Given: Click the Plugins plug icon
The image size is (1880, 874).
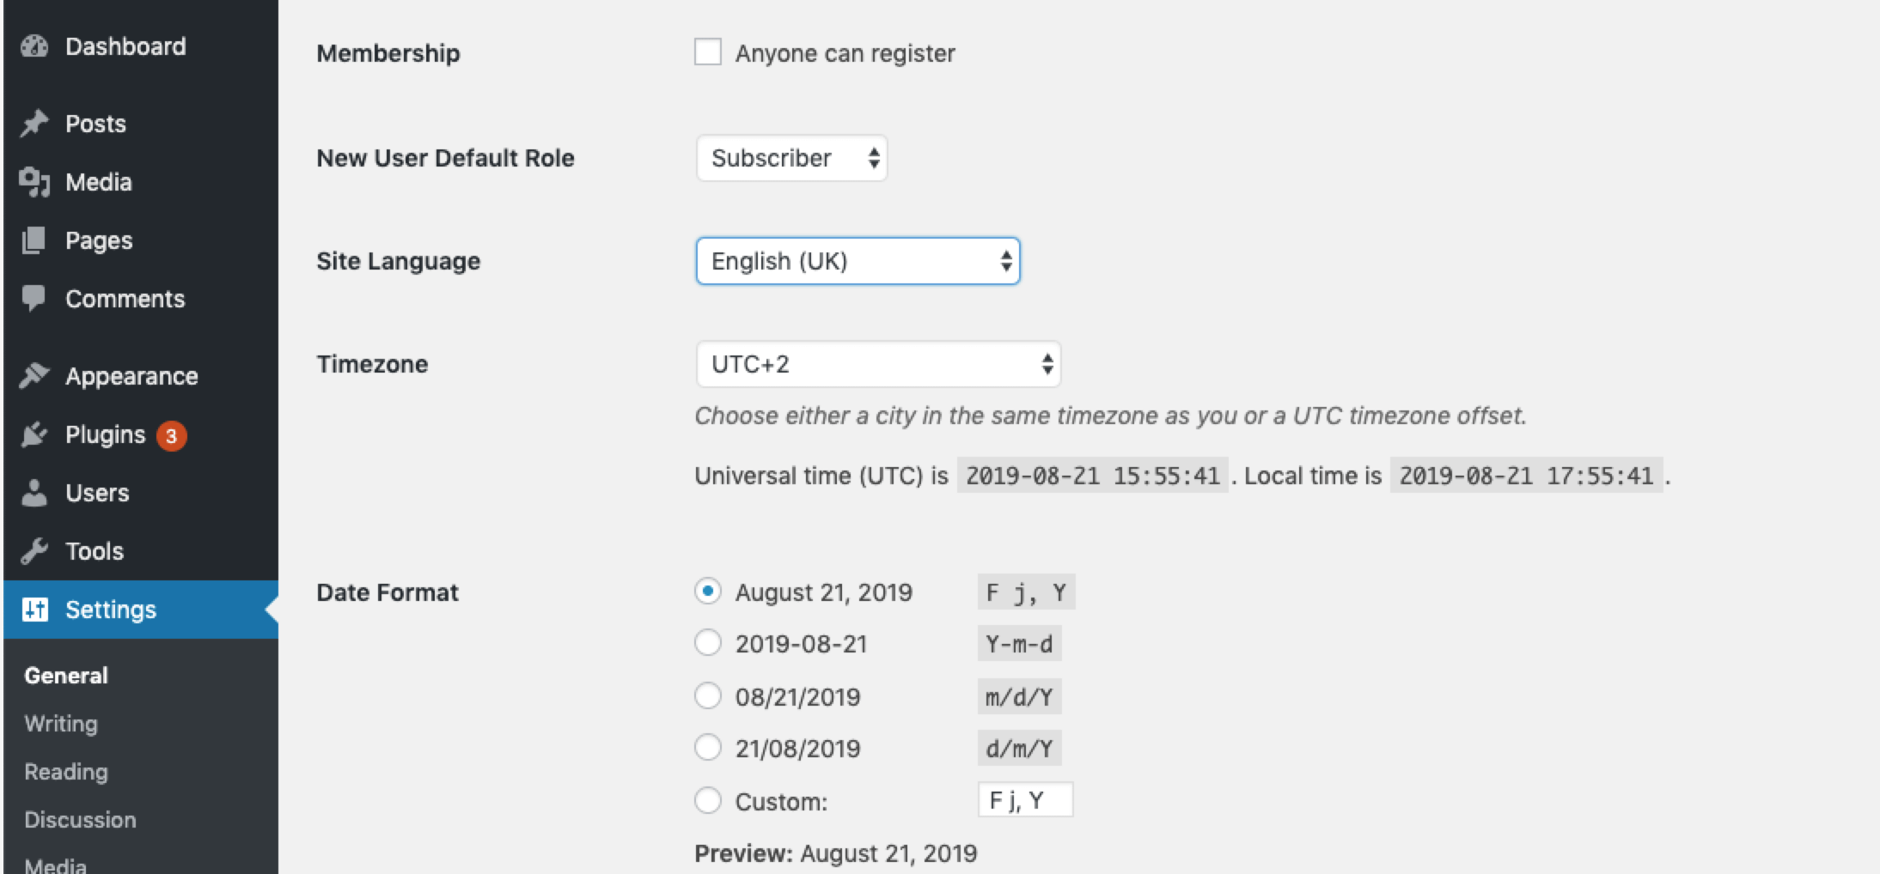Looking at the screenshot, I should 34,434.
